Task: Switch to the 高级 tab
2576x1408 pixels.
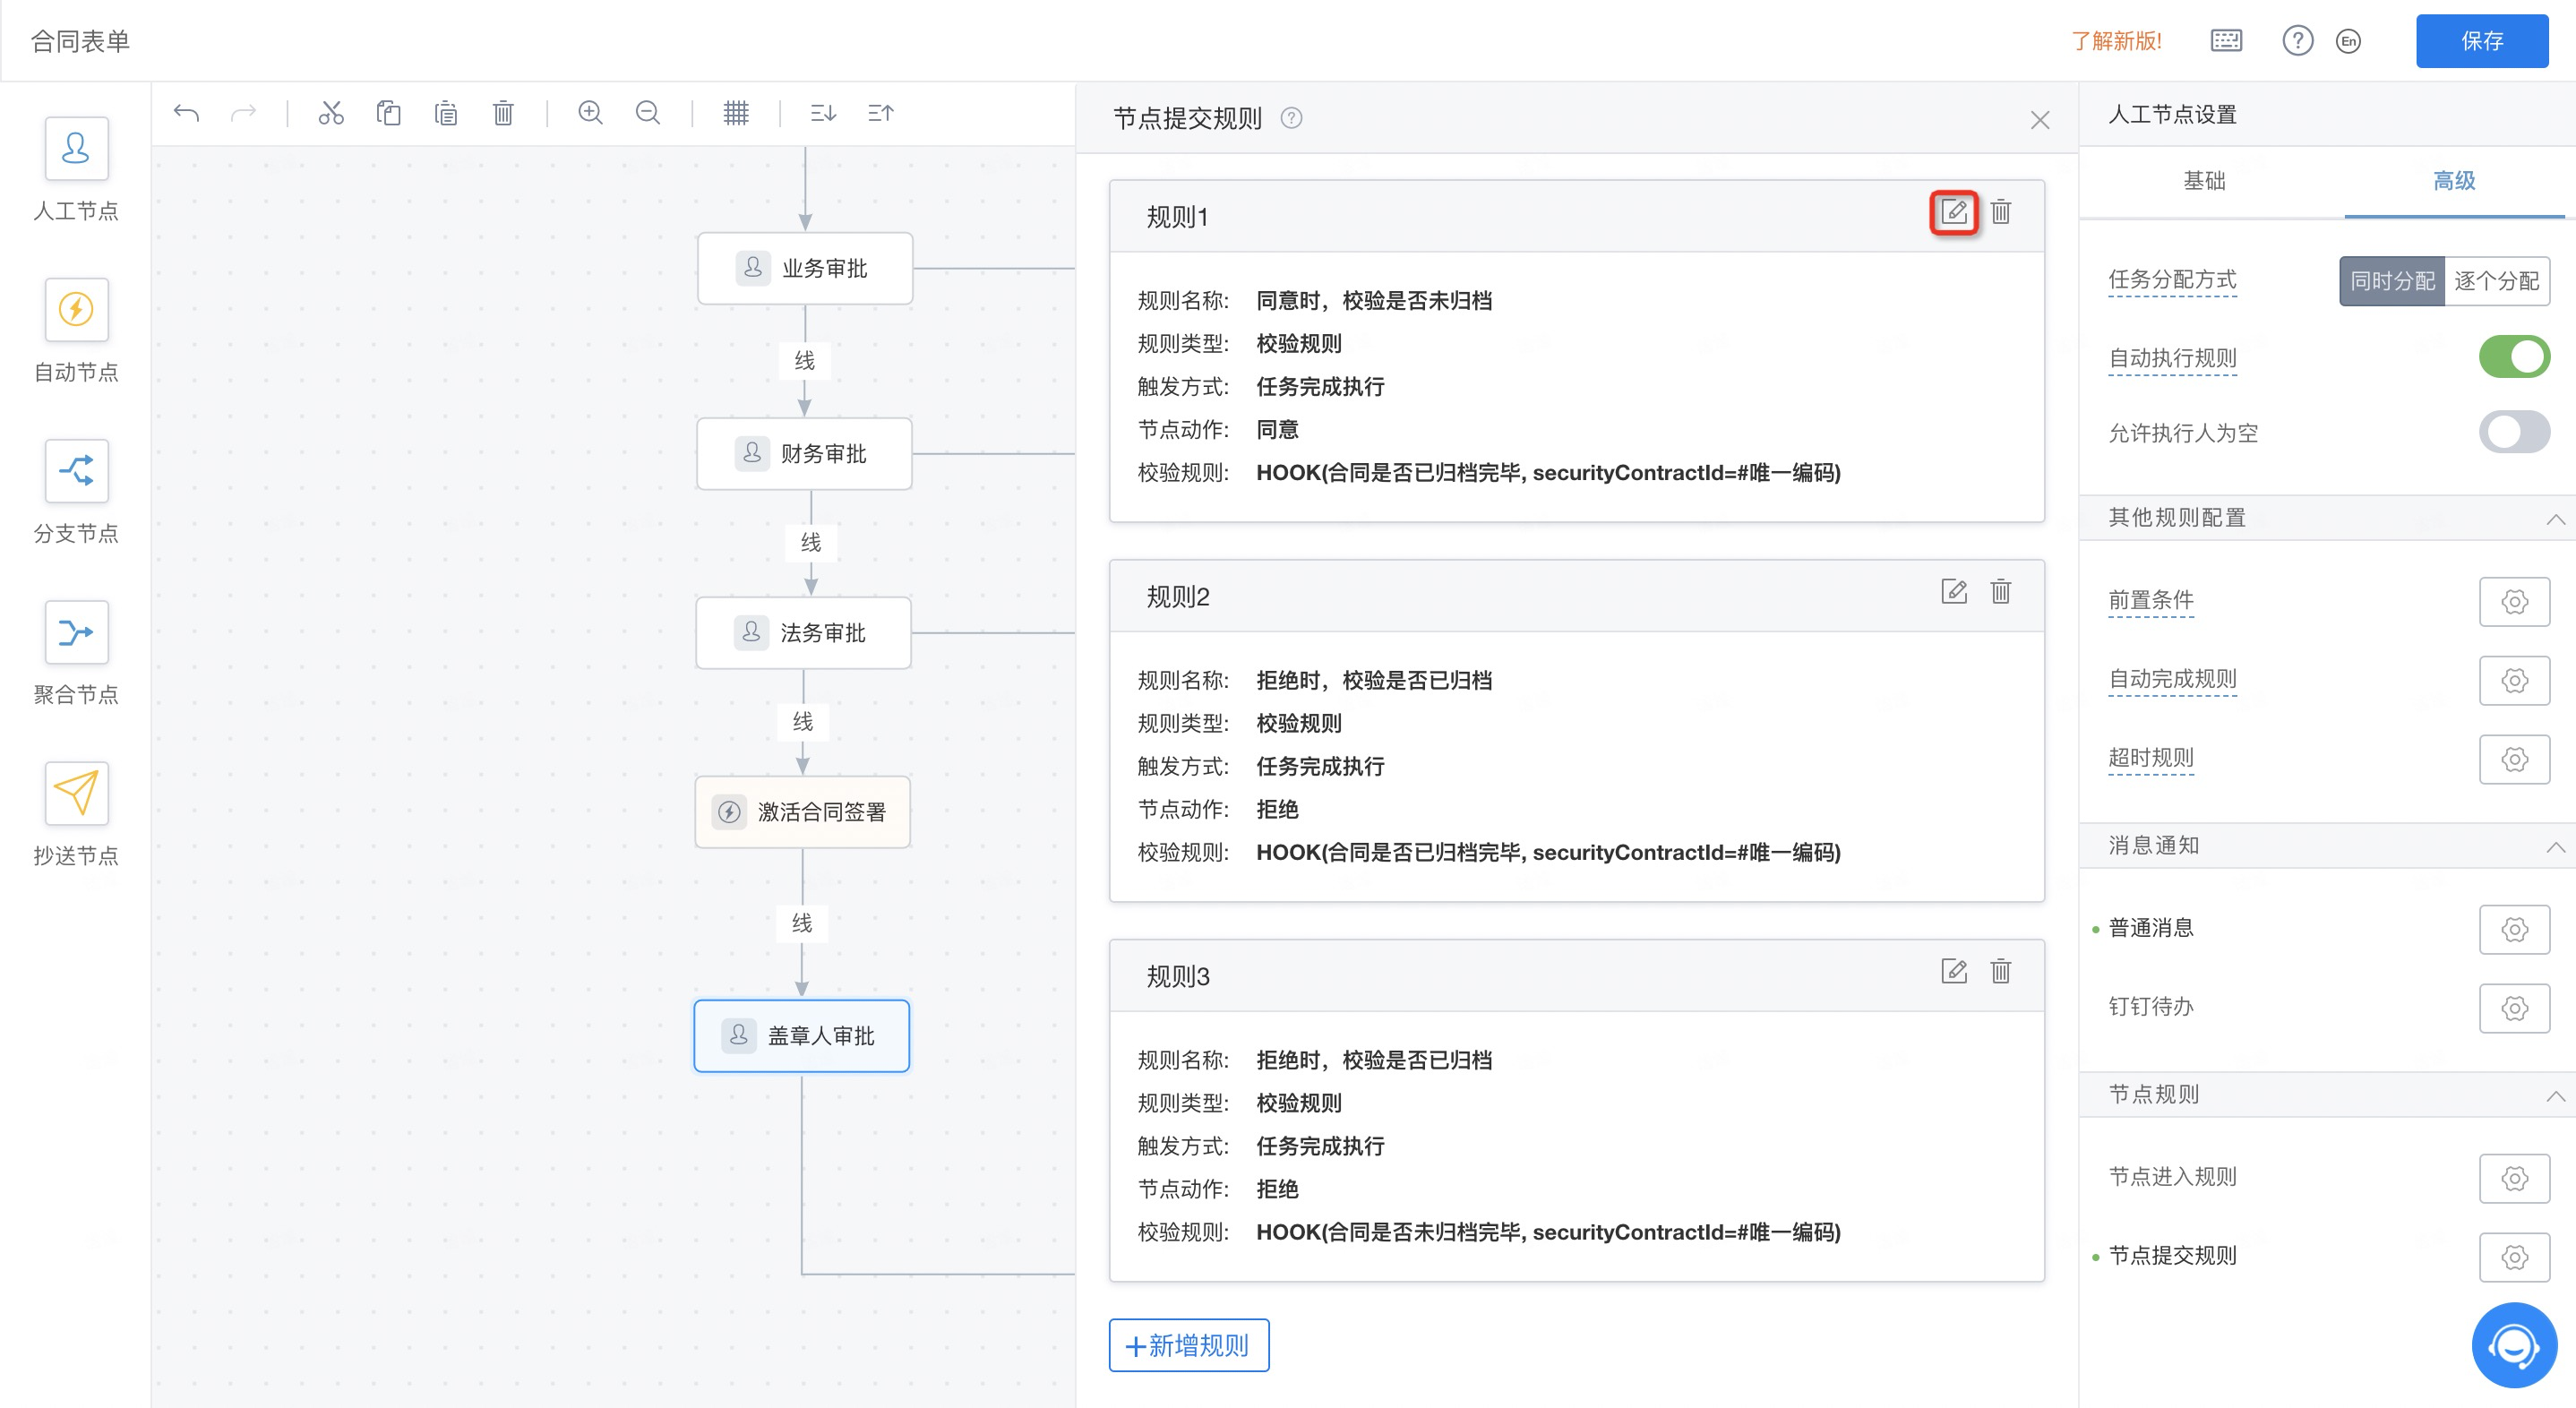Action: [2453, 181]
